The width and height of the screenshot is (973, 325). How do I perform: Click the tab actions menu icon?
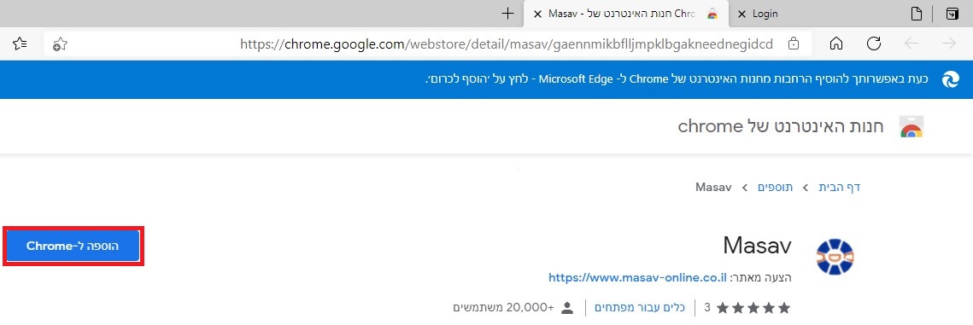[952, 14]
